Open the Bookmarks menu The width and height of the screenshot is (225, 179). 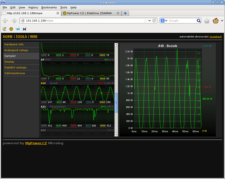49,7
